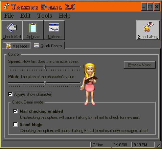
Task: Click the 'Control' group label
Action: (14, 54)
